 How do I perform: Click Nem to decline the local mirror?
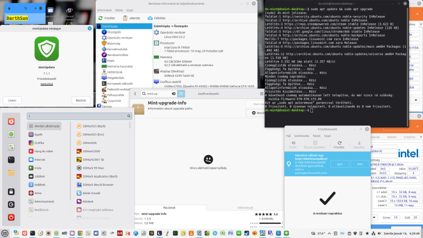tap(360, 164)
